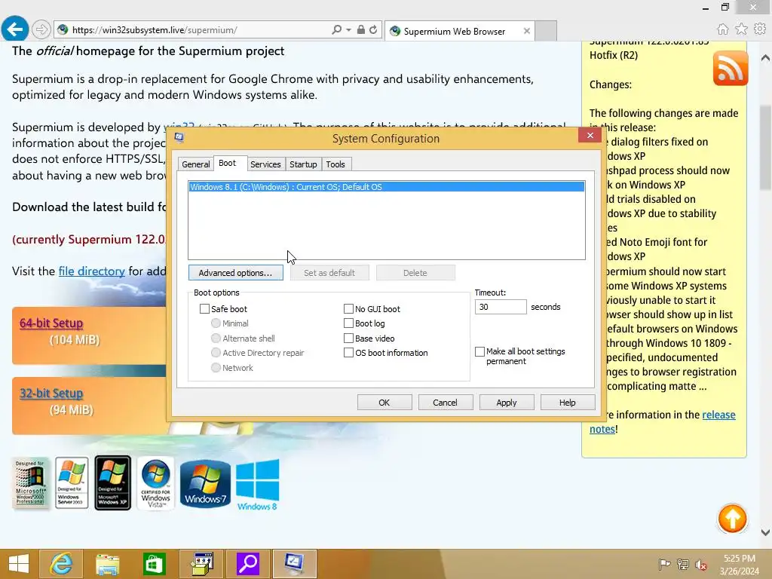772x579 pixels.
Task: Confirm the dialog with OK
Action: point(384,403)
